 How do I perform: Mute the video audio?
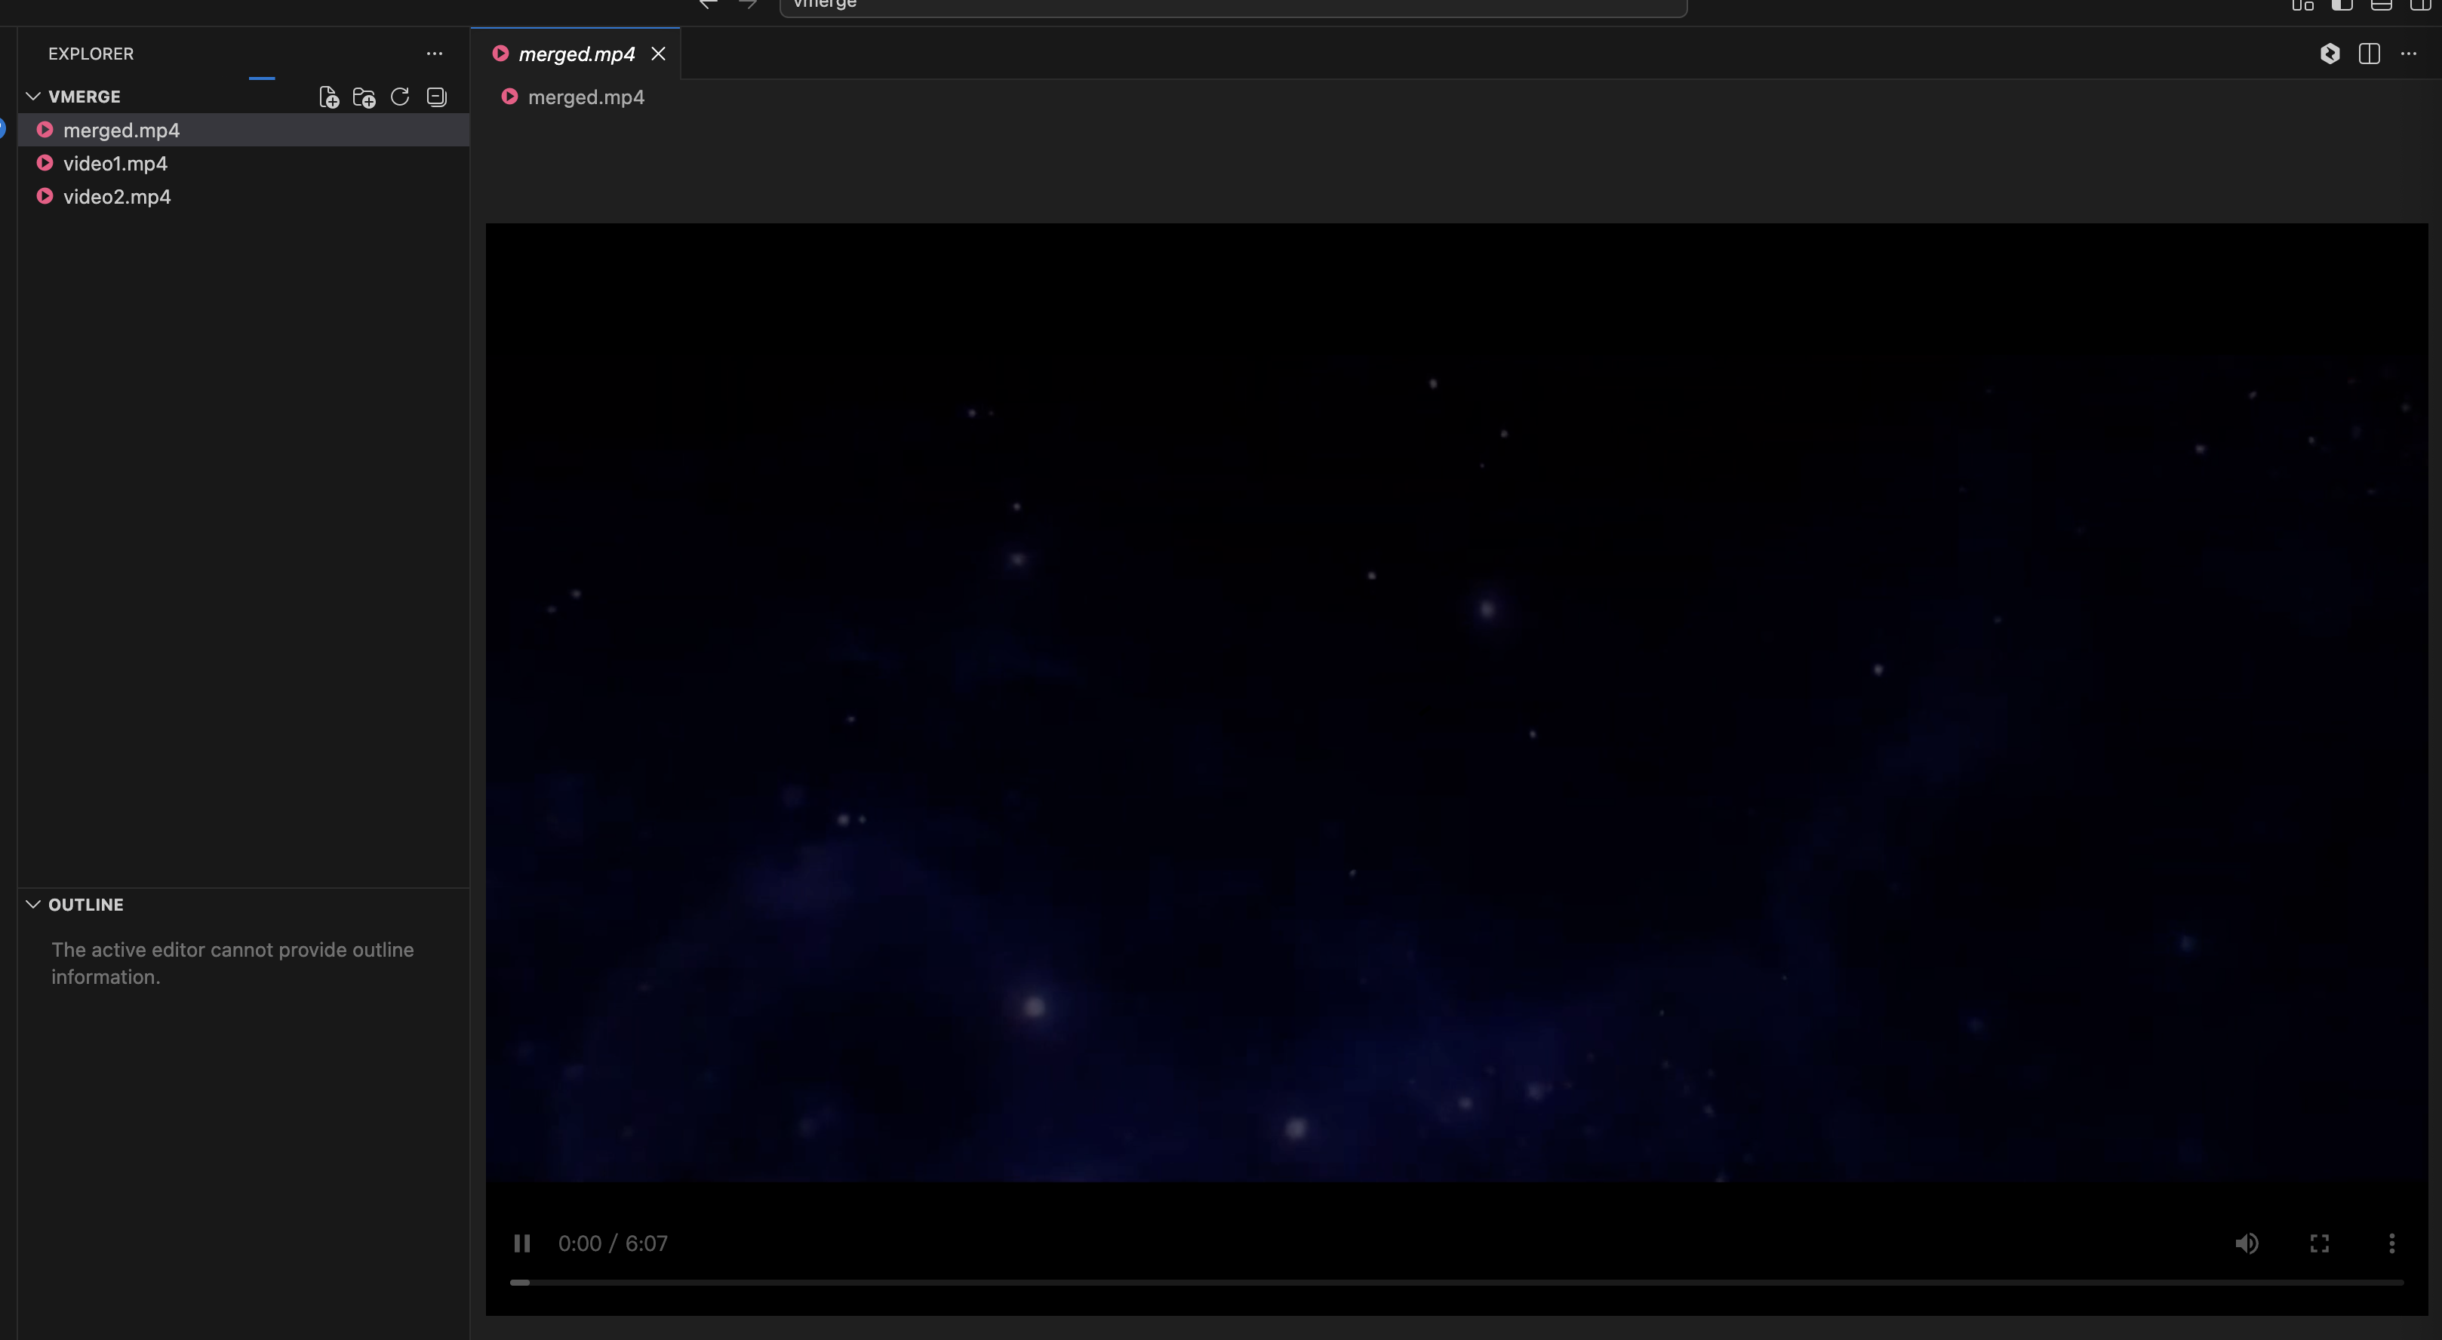2247,1243
